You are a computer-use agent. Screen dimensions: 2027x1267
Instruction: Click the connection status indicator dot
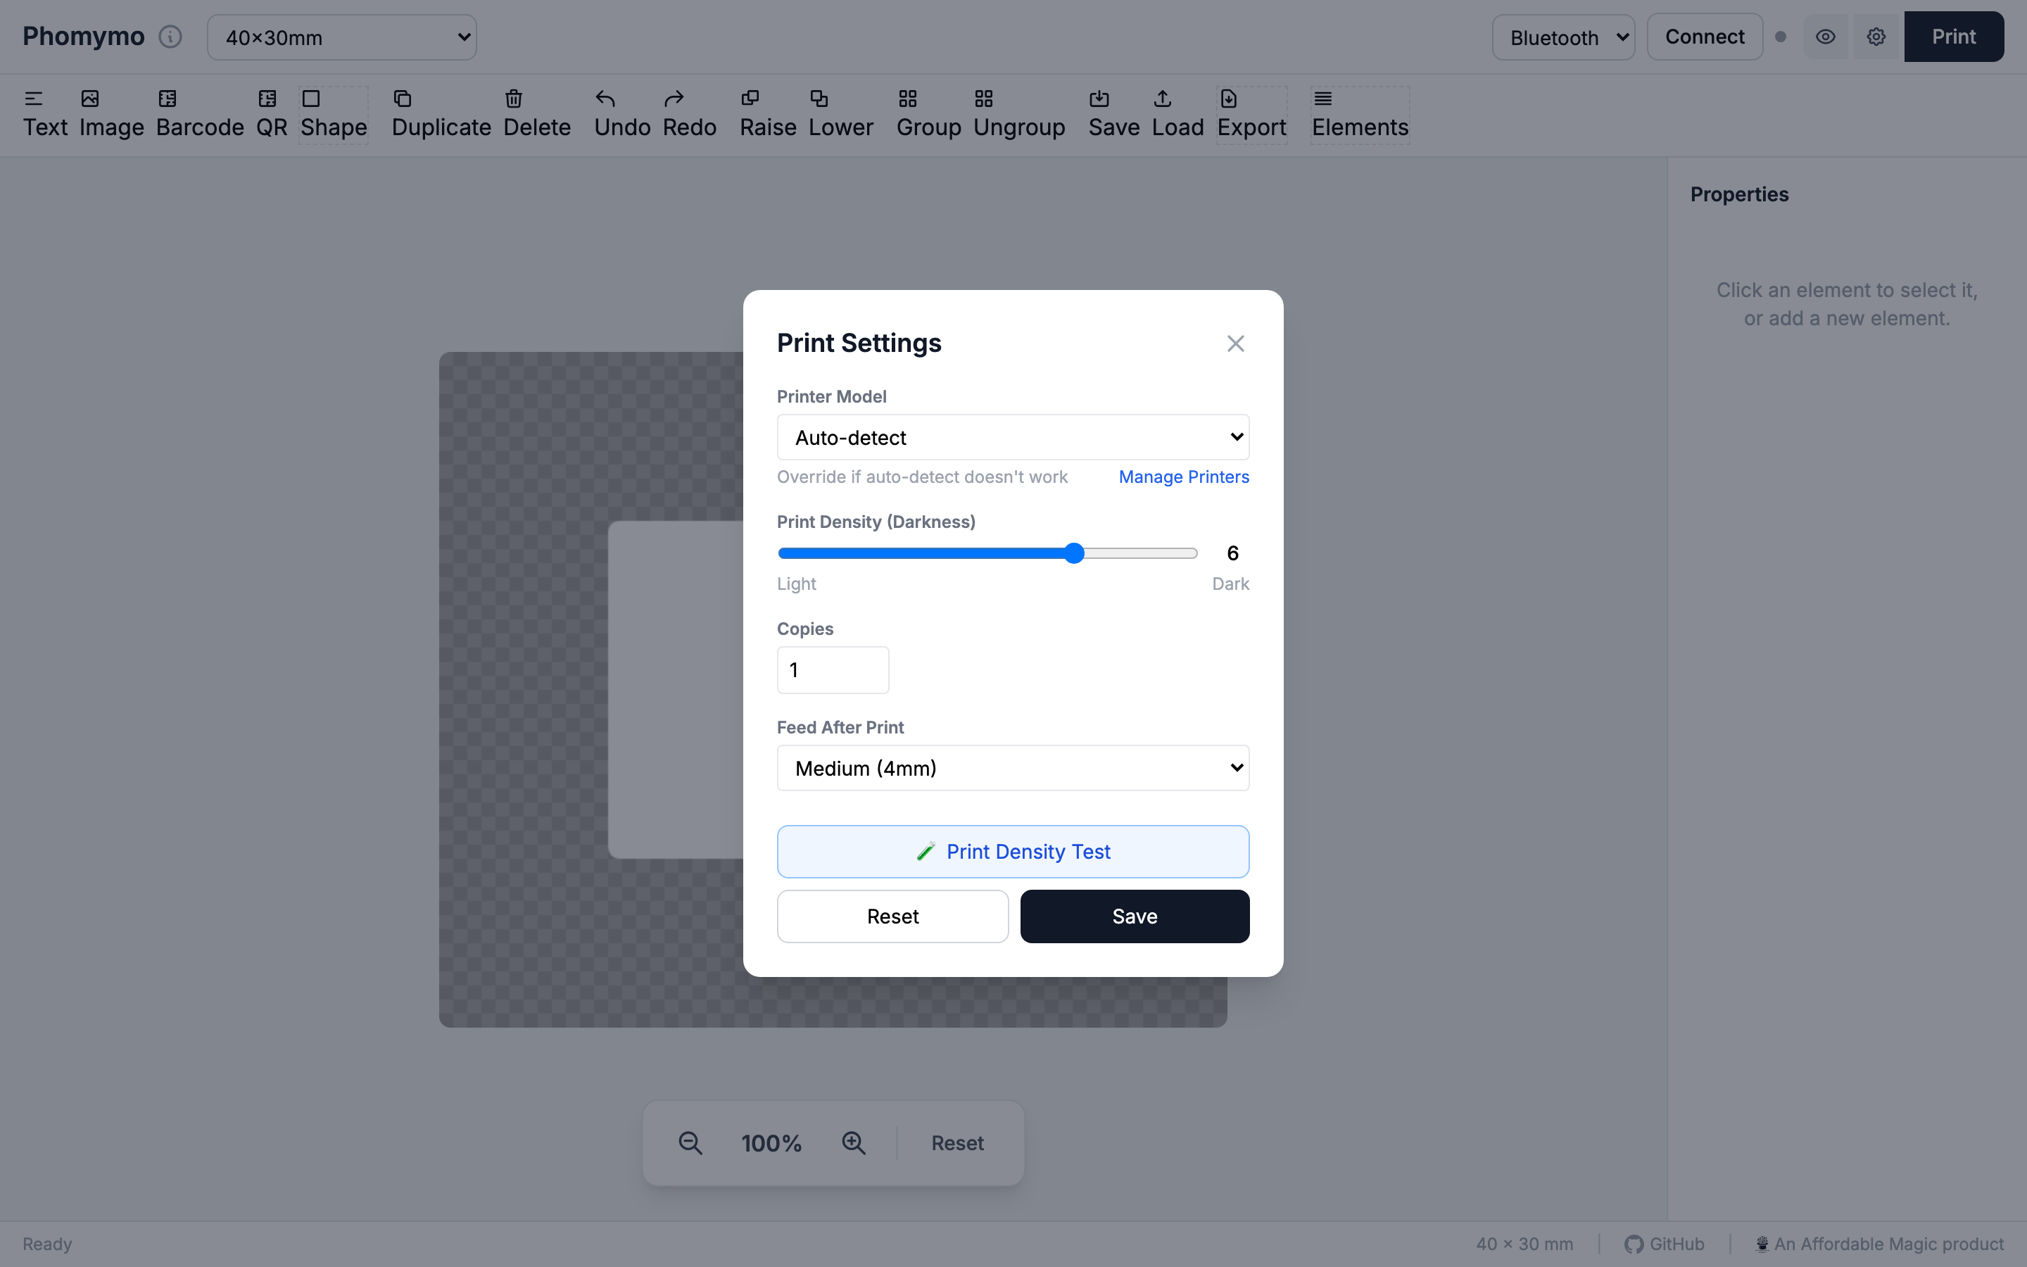(1781, 37)
